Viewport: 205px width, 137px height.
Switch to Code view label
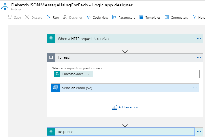101,17
